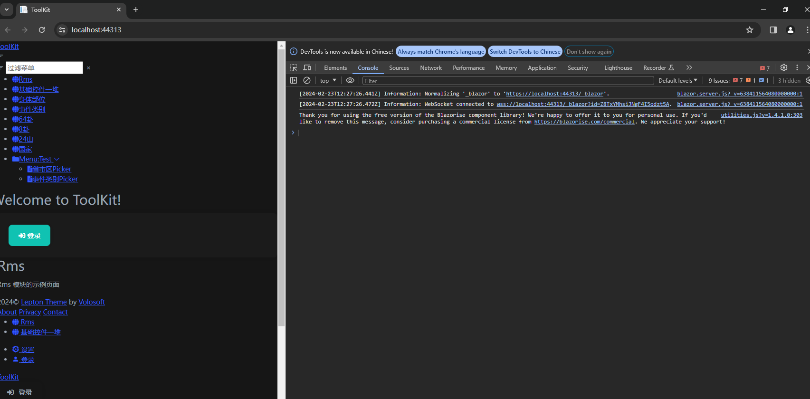Click Switch DevTools to Chinese button
810x399 pixels.
(525, 52)
